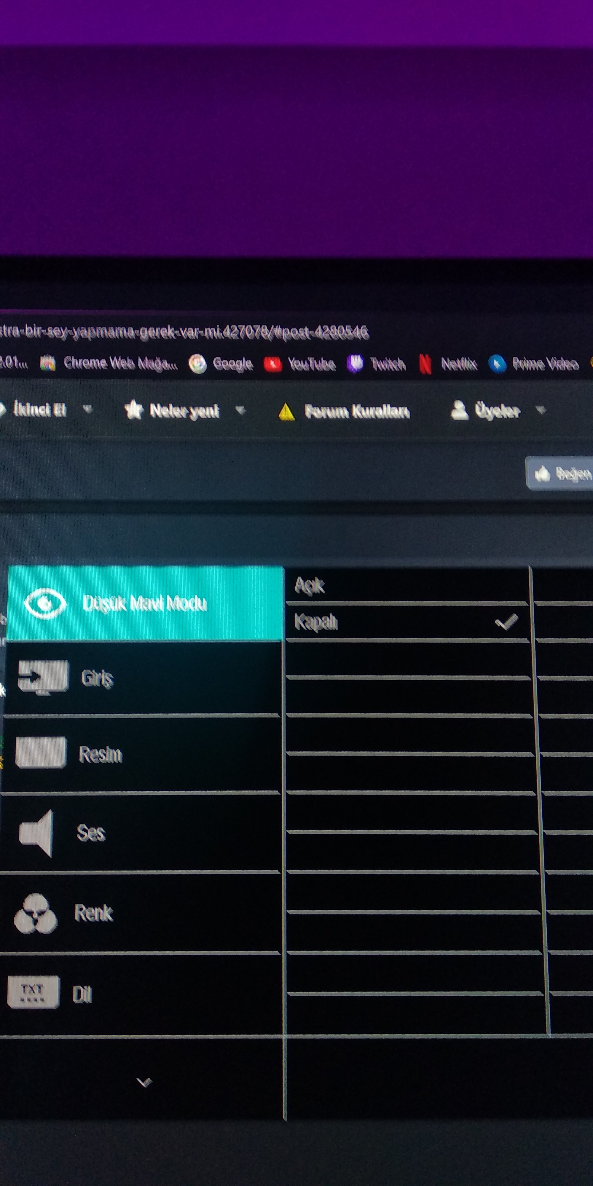The width and height of the screenshot is (593, 1186).
Task: Open the Ses speaker icon
Action: [36, 833]
